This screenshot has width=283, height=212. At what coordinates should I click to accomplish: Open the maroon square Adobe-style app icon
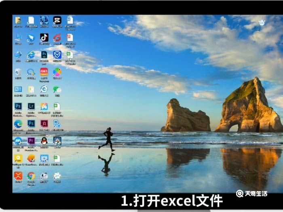click(44, 124)
